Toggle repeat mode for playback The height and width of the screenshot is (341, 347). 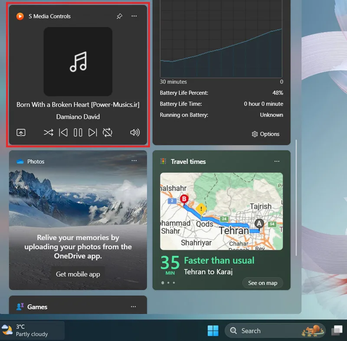click(108, 133)
